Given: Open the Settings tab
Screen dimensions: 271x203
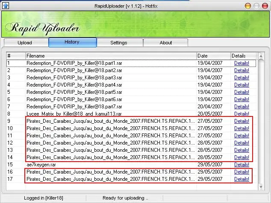Looking at the screenshot, I should pos(120,43).
